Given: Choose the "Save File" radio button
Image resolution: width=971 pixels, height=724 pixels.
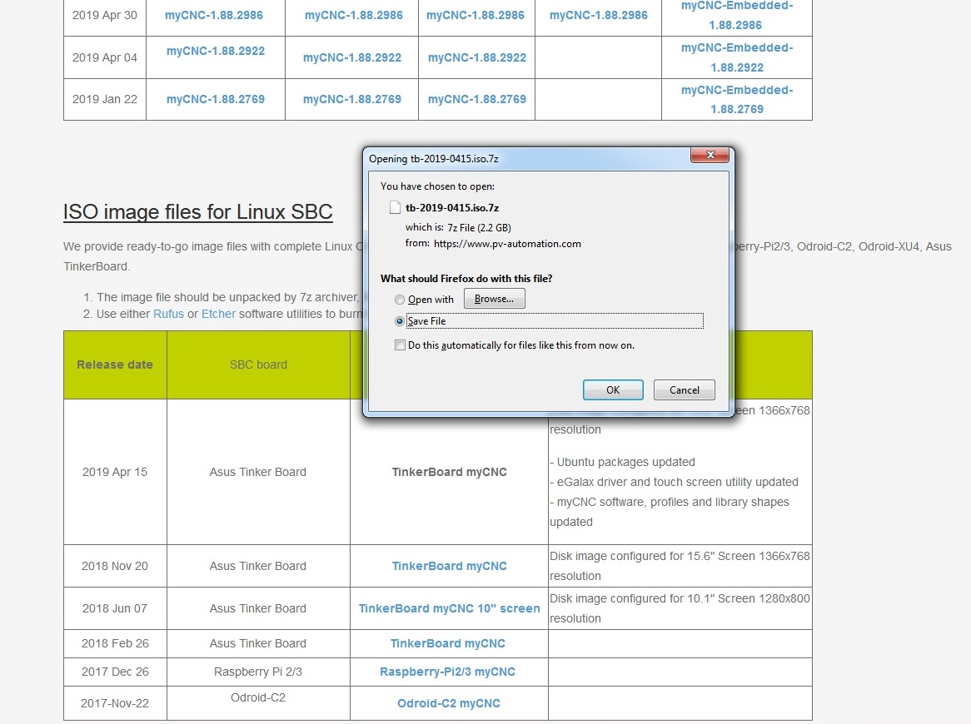Looking at the screenshot, I should tap(401, 321).
